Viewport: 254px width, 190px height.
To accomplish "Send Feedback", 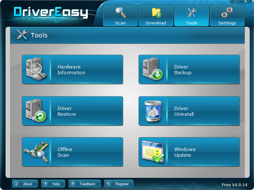I will 85,184.
